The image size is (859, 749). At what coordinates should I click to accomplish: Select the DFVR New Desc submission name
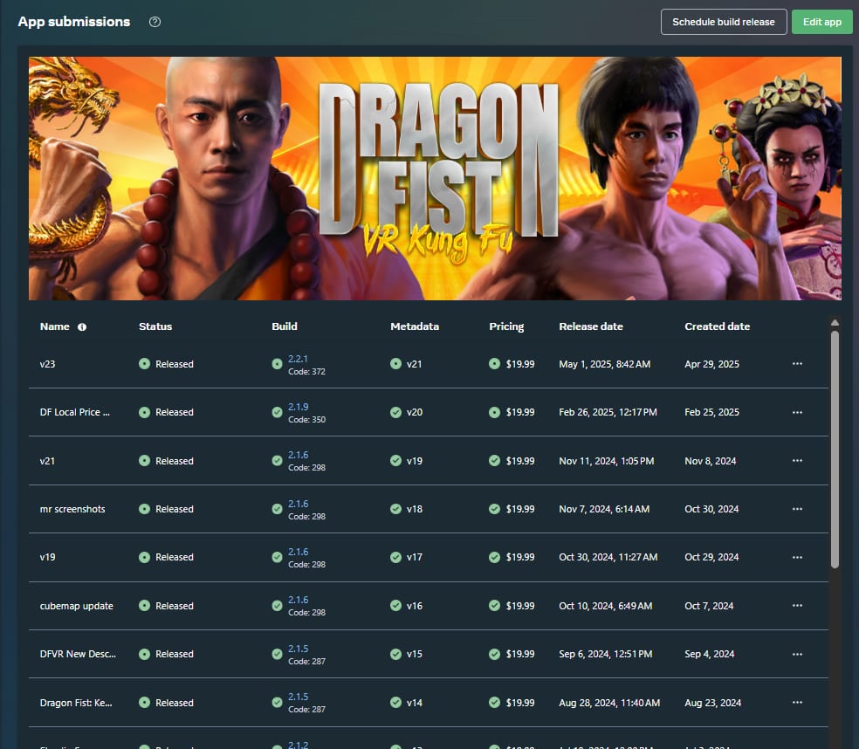point(78,654)
